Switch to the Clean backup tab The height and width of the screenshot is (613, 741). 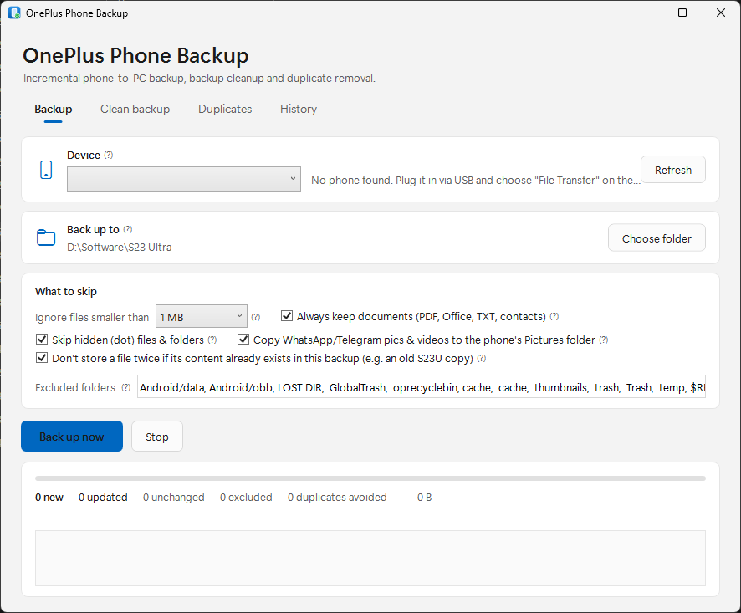pyautogui.click(x=135, y=110)
